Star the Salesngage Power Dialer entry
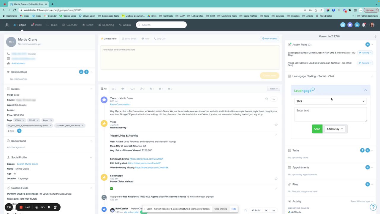The image size is (380, 214). click(276, 179)
